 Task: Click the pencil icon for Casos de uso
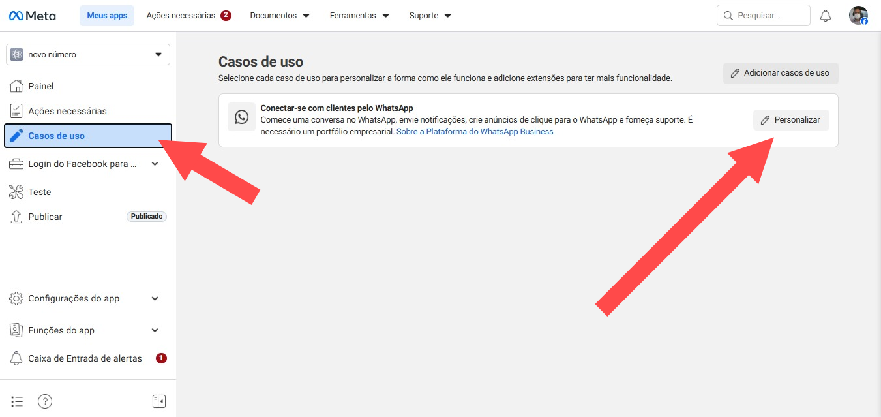click(x=17, y=136)
